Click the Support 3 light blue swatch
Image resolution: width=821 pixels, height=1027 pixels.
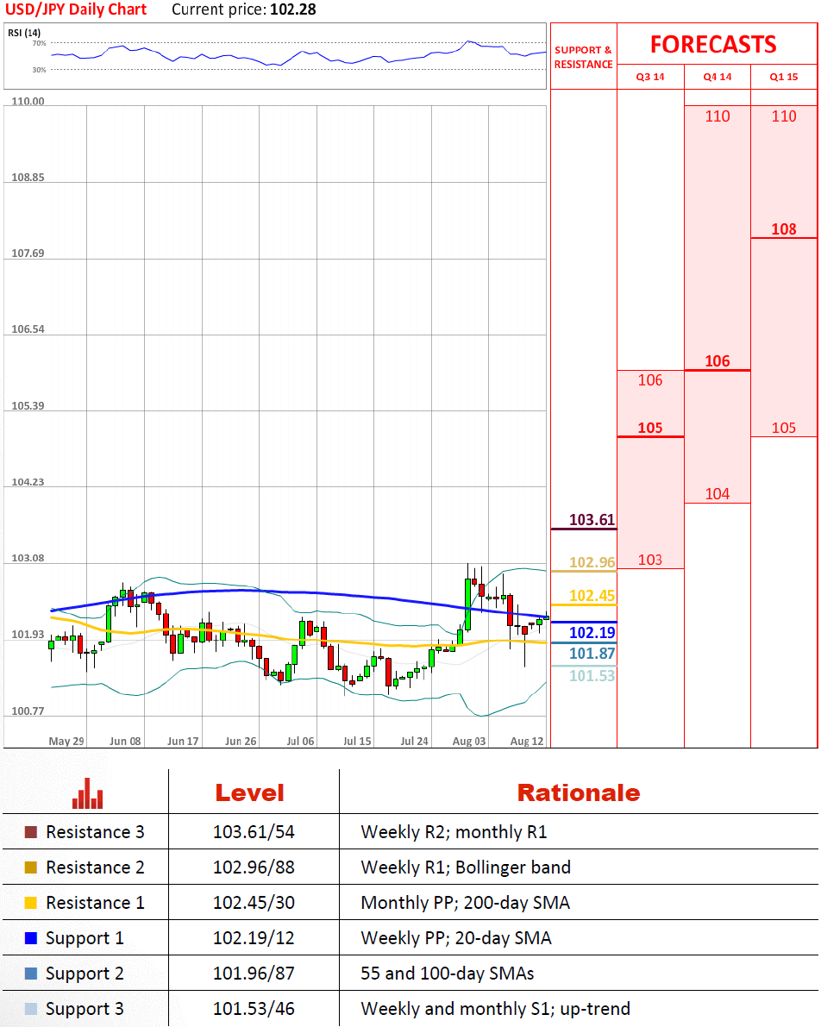tap(31, 1009)
